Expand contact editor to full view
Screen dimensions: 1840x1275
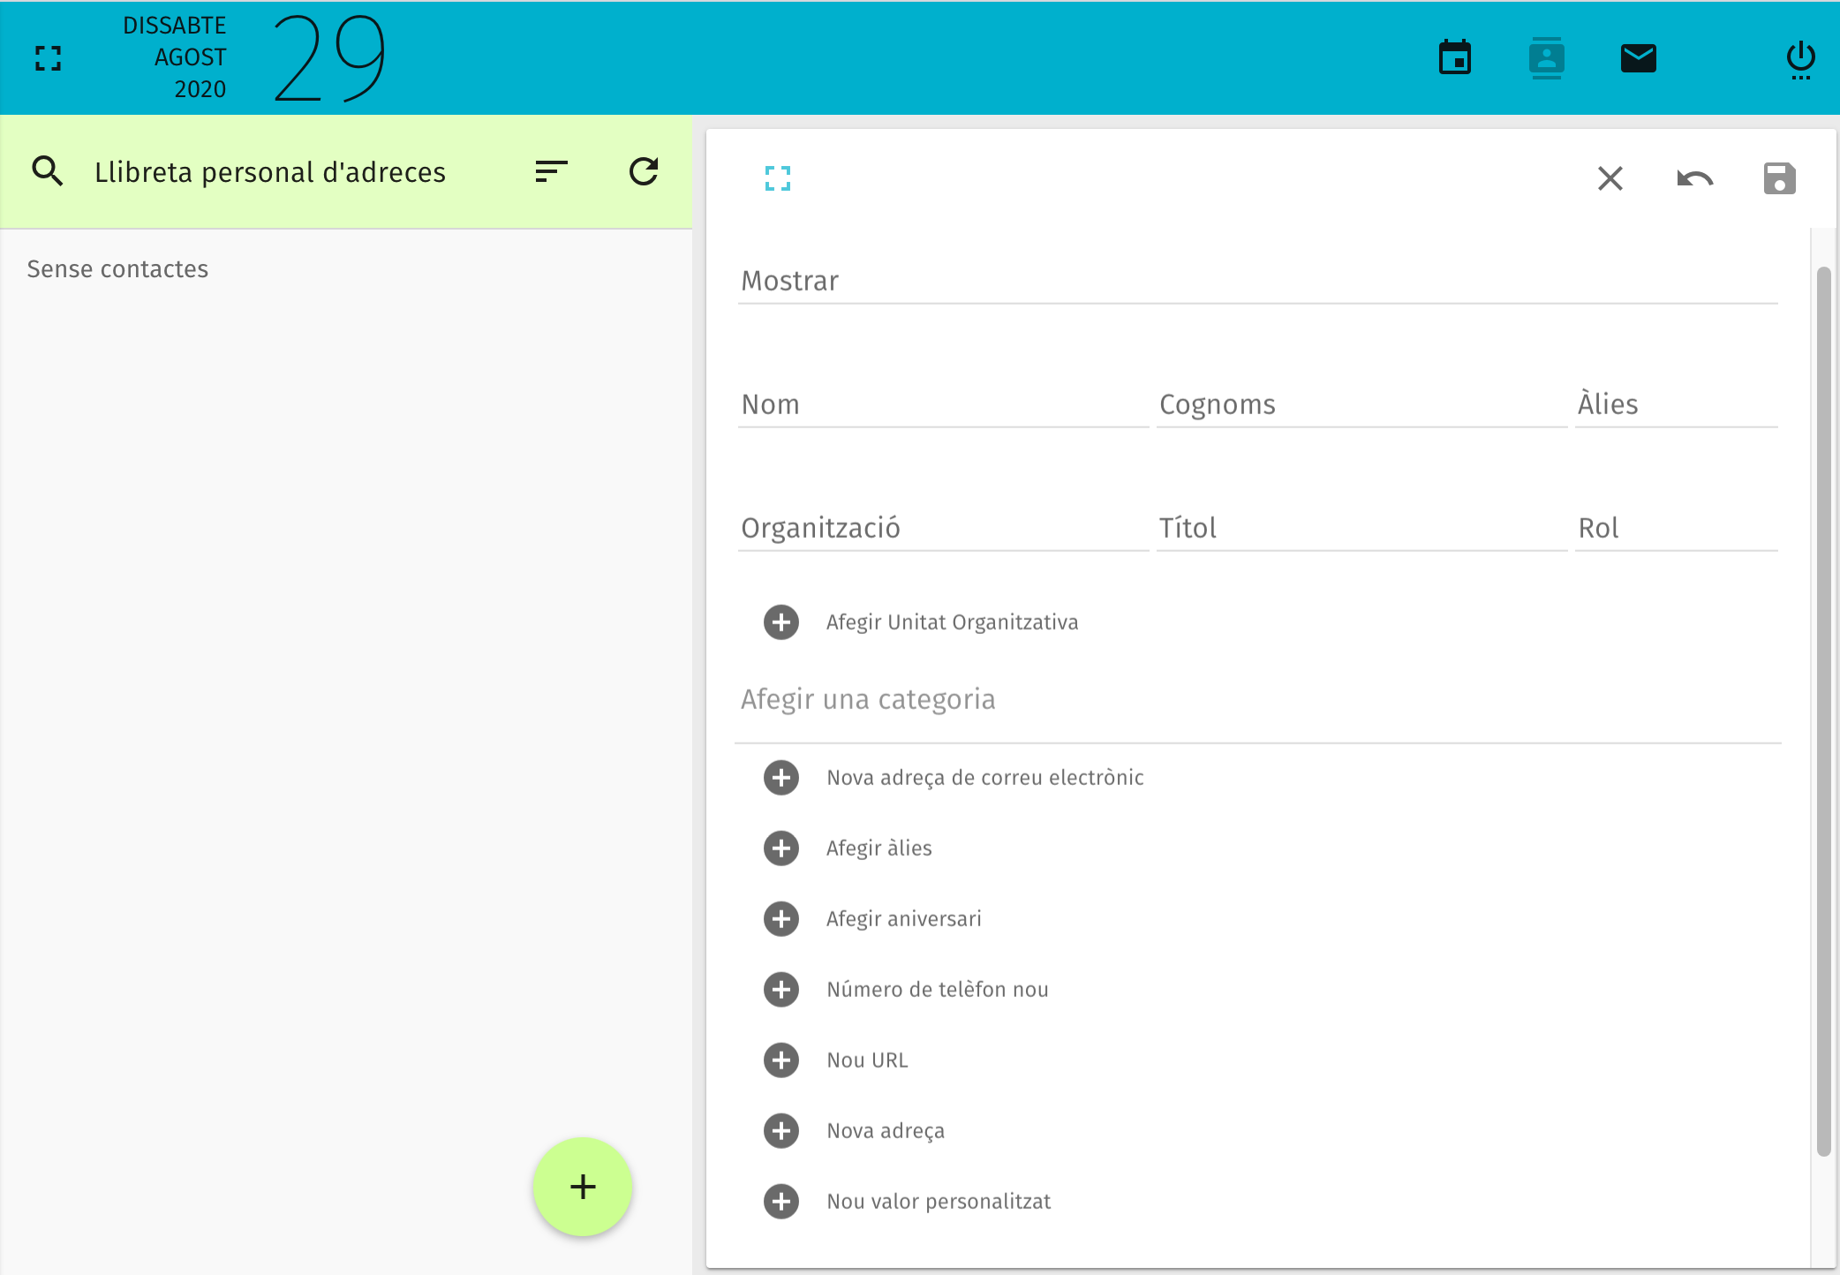778,178
